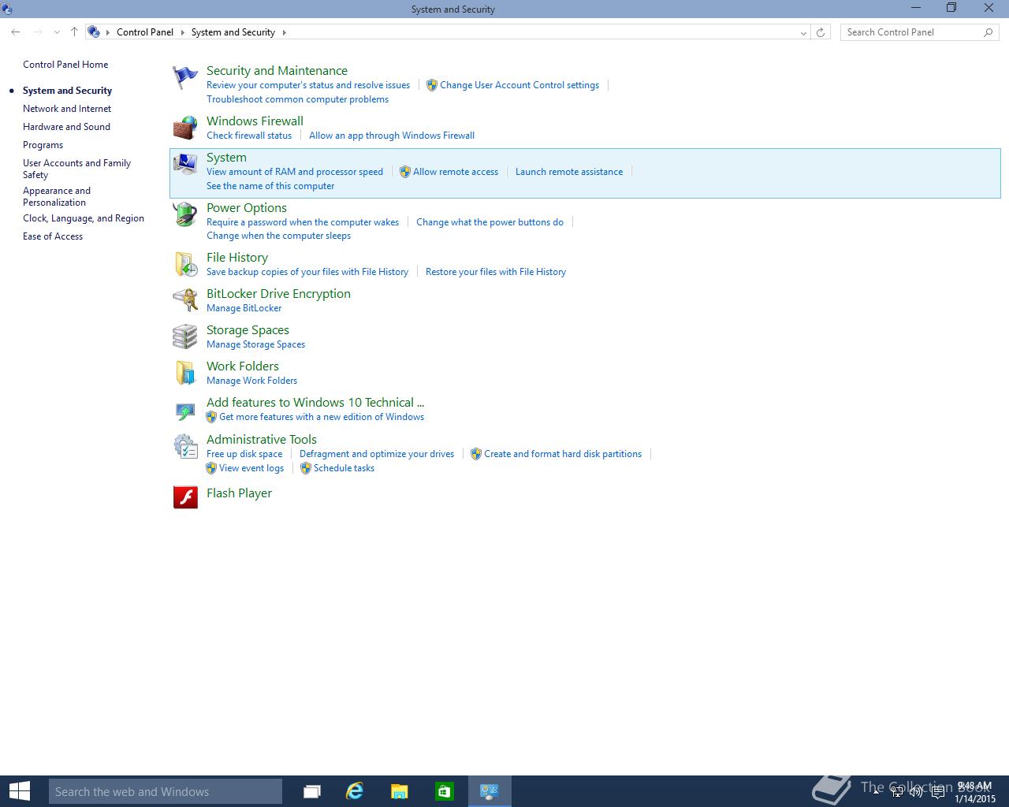
Task: Select Network and Internet category
Action: (x=67, y=109)
